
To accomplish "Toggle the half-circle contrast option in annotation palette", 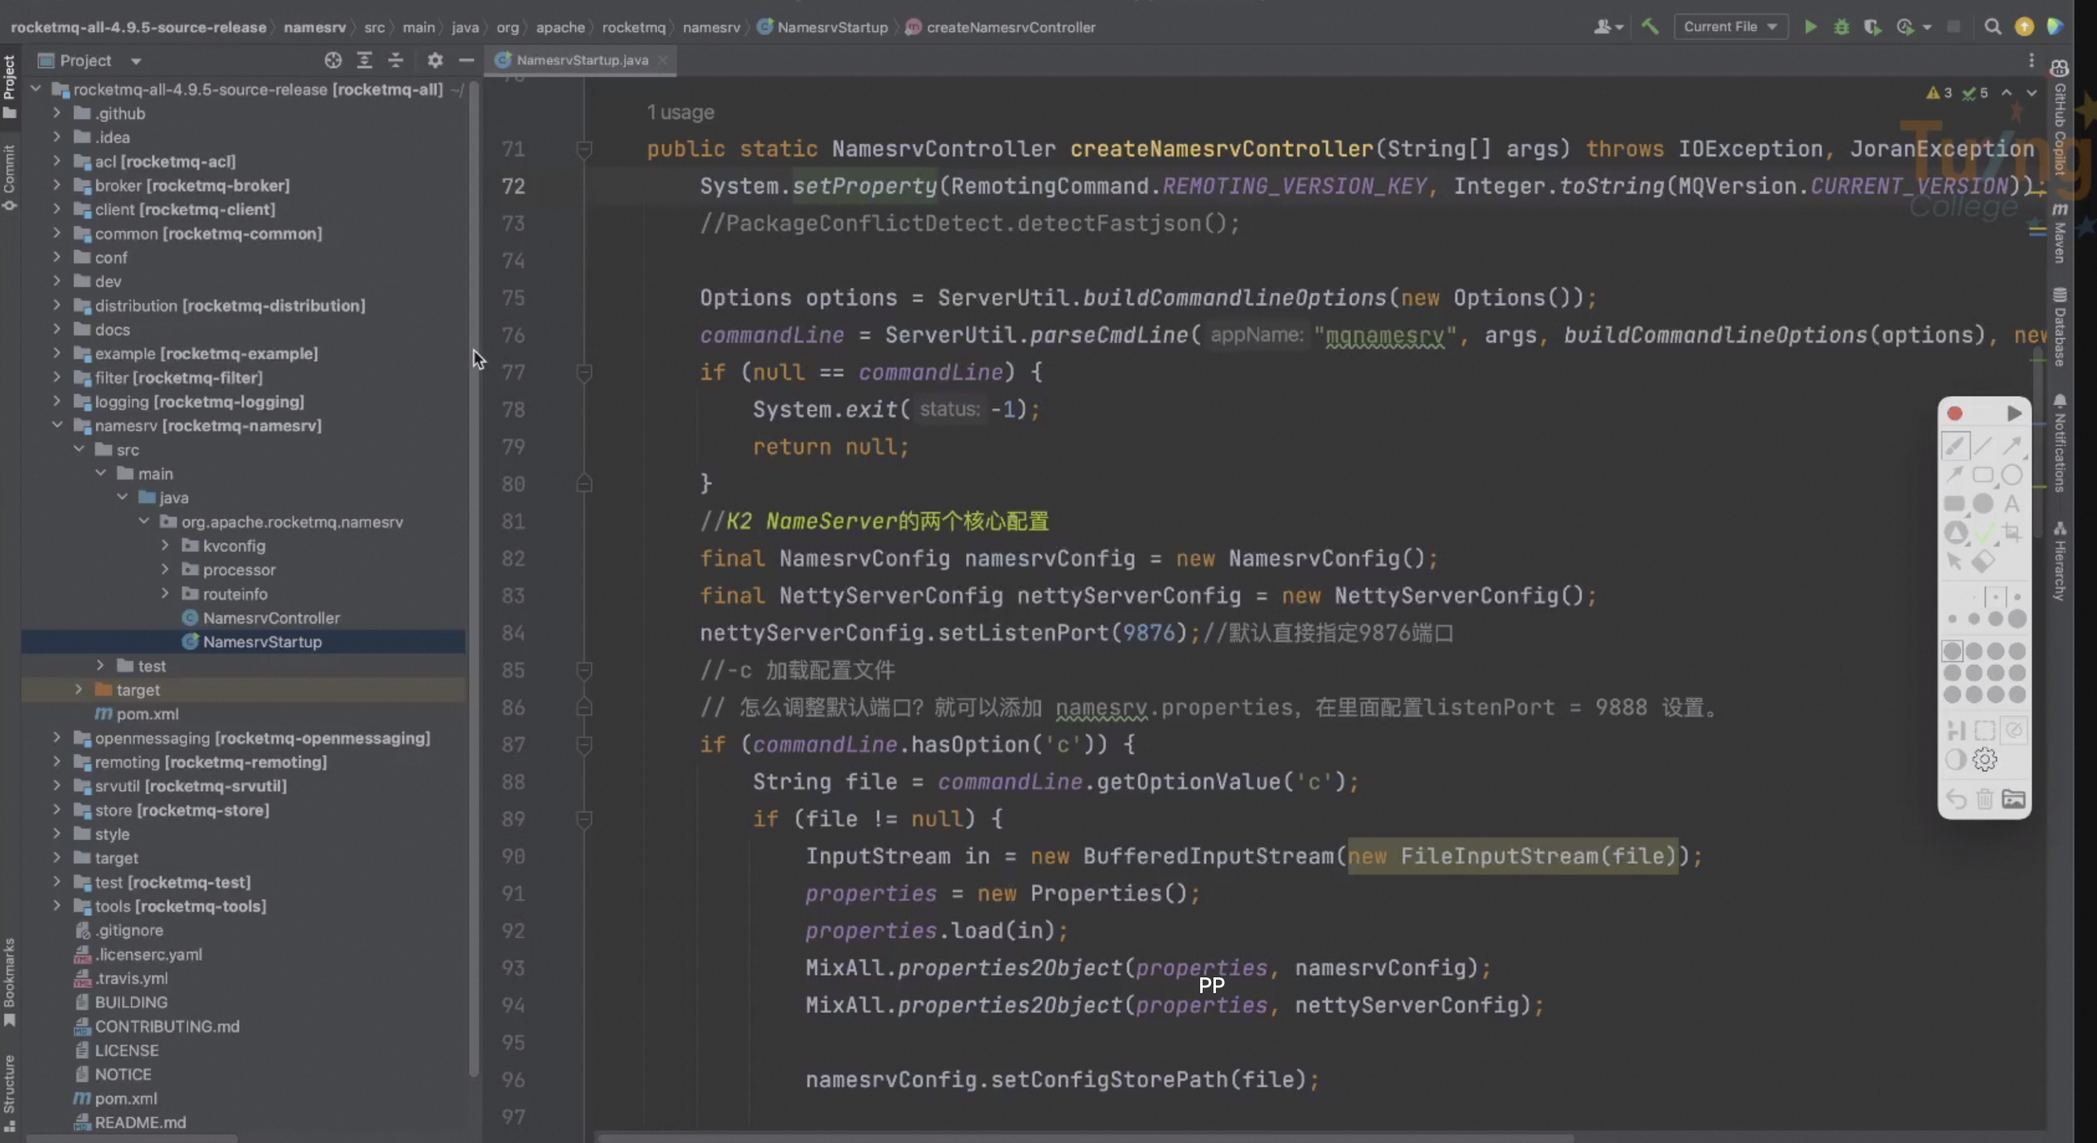I will tap(1955, 759).
